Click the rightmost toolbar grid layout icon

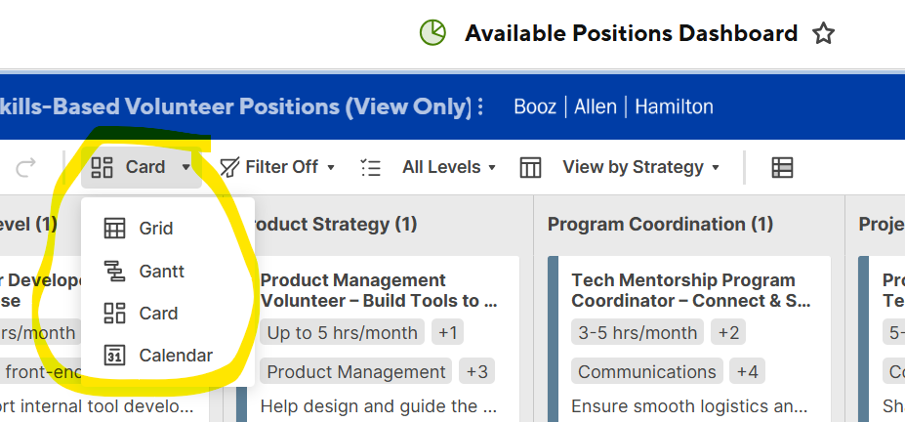(x=782, y=167)
